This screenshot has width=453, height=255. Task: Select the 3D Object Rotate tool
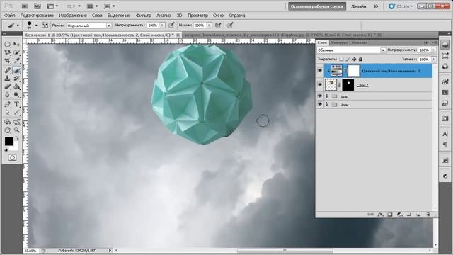coord(8,122)
